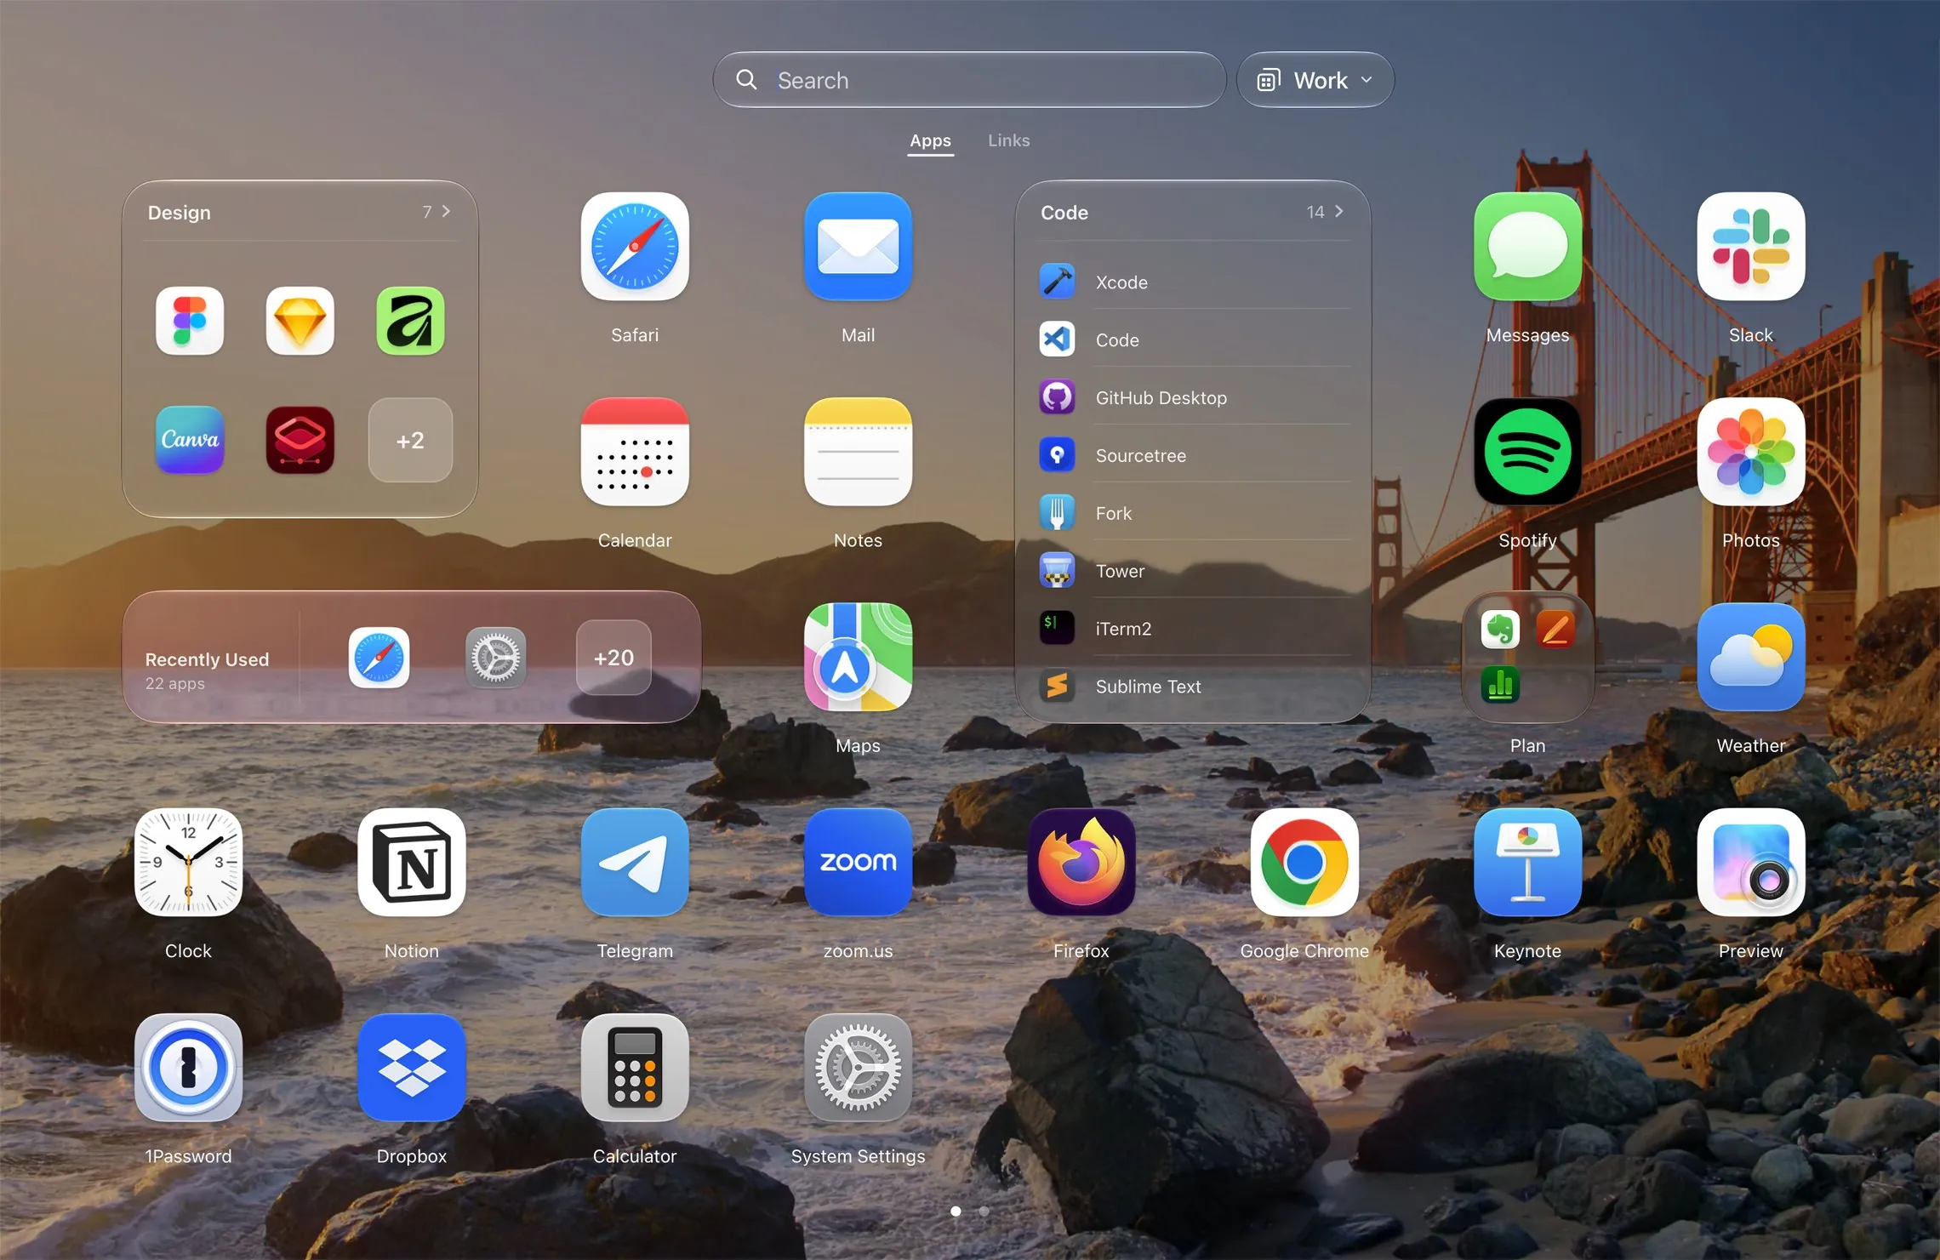Launch the Preview app
Viewport: 1940px width, 1260px height.
1750,863
